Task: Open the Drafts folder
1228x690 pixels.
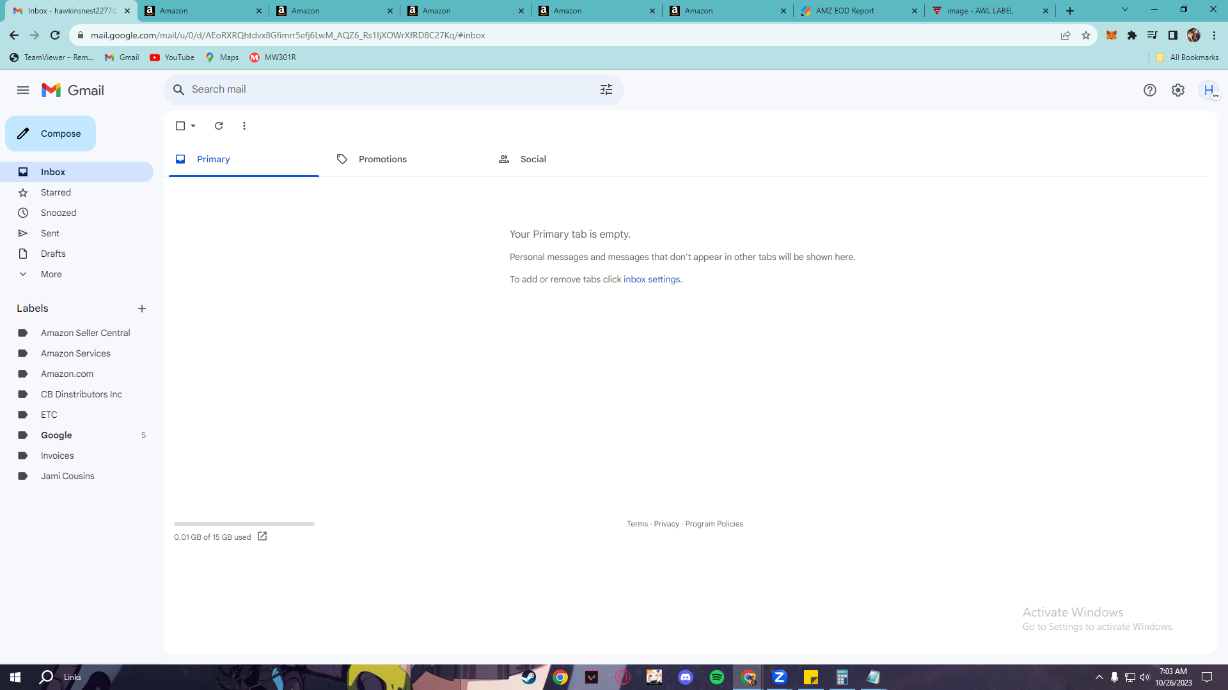Action: pos(77,254)
